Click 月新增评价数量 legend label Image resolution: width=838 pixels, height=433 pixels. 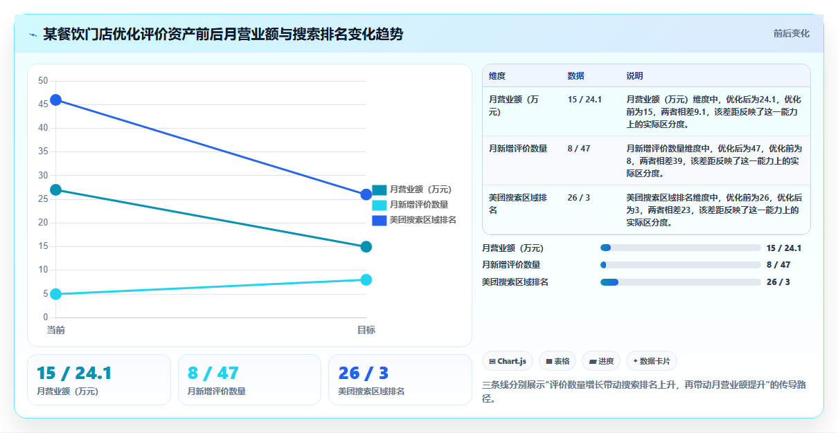coord(419,205)
